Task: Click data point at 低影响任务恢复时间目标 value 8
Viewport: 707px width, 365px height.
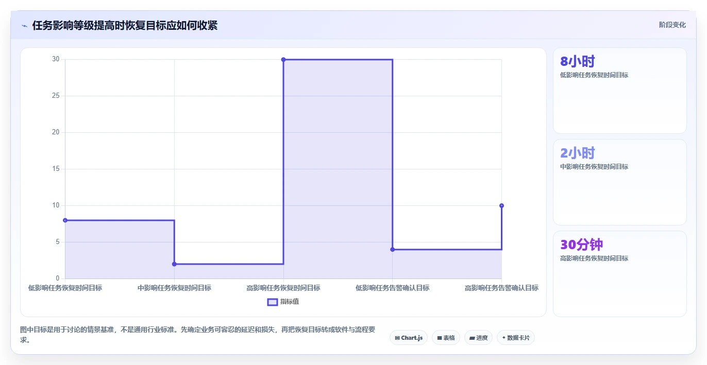Action: (x=65, y=220)
